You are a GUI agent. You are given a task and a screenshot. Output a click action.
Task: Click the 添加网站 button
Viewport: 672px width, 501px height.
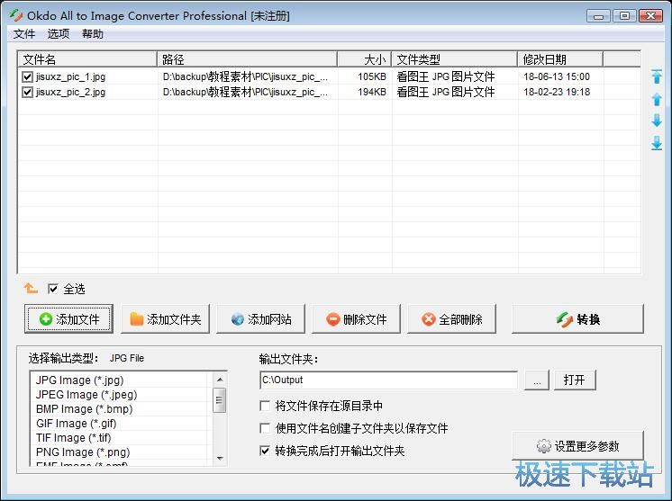pyautogui.click(x=261, y=318)
